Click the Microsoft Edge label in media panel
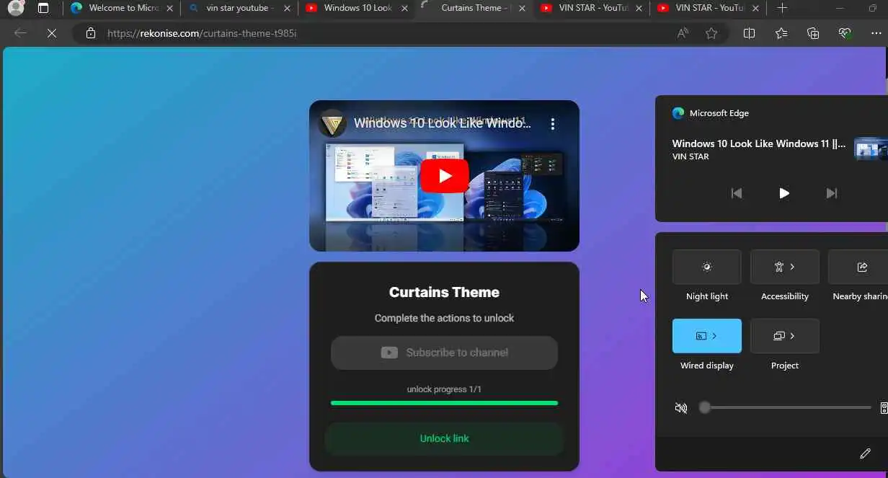Viewport: 888px width, 478px height. click(x=719, y=113)
